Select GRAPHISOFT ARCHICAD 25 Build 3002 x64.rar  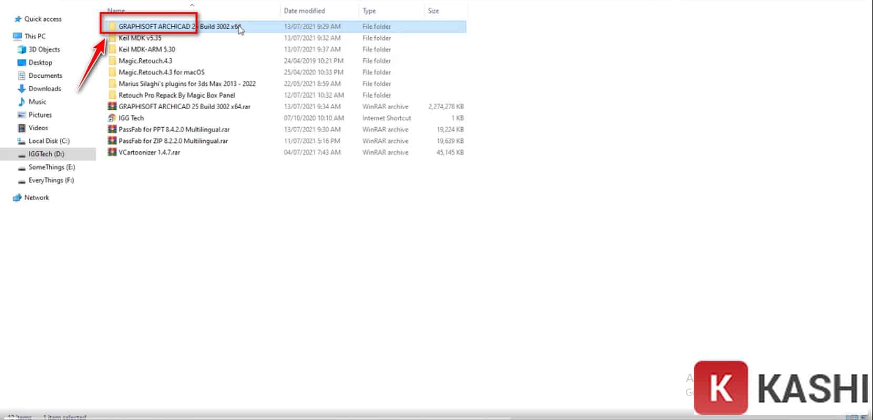[184, 107]
